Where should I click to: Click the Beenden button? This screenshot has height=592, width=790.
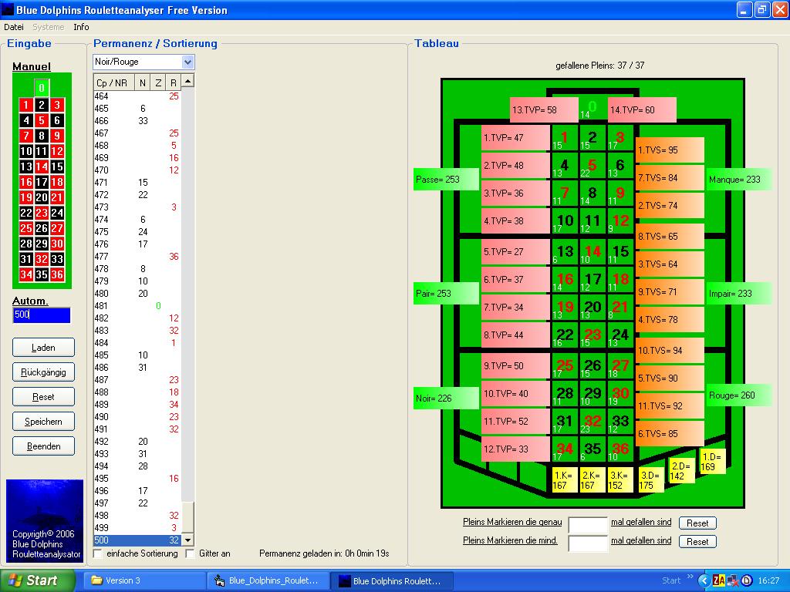43,446
